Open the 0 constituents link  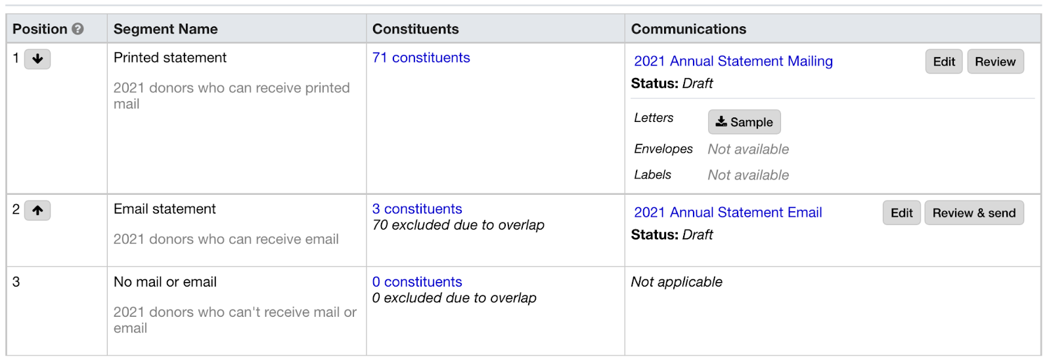[x=417, y=282]
